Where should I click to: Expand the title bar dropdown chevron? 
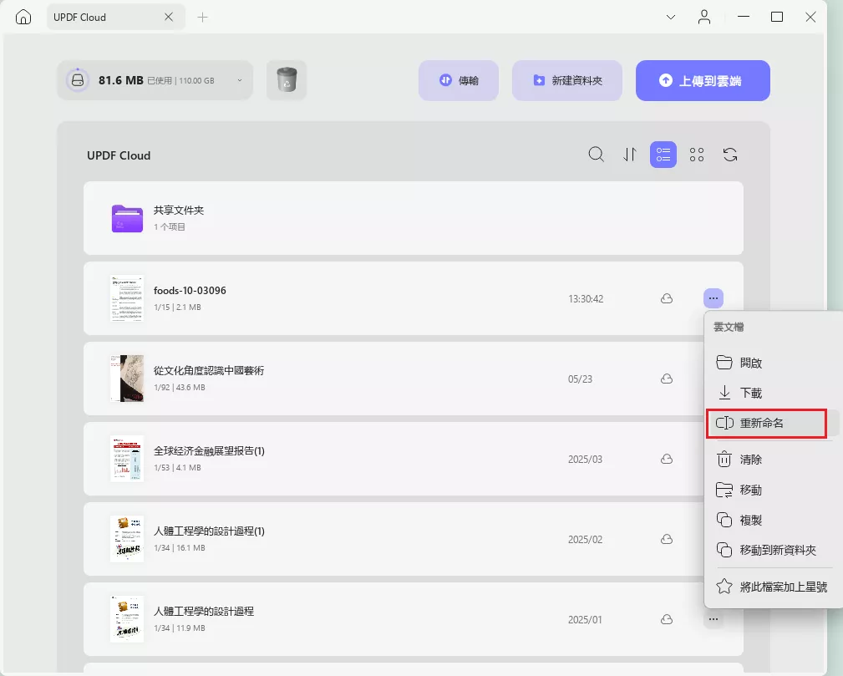670,18
